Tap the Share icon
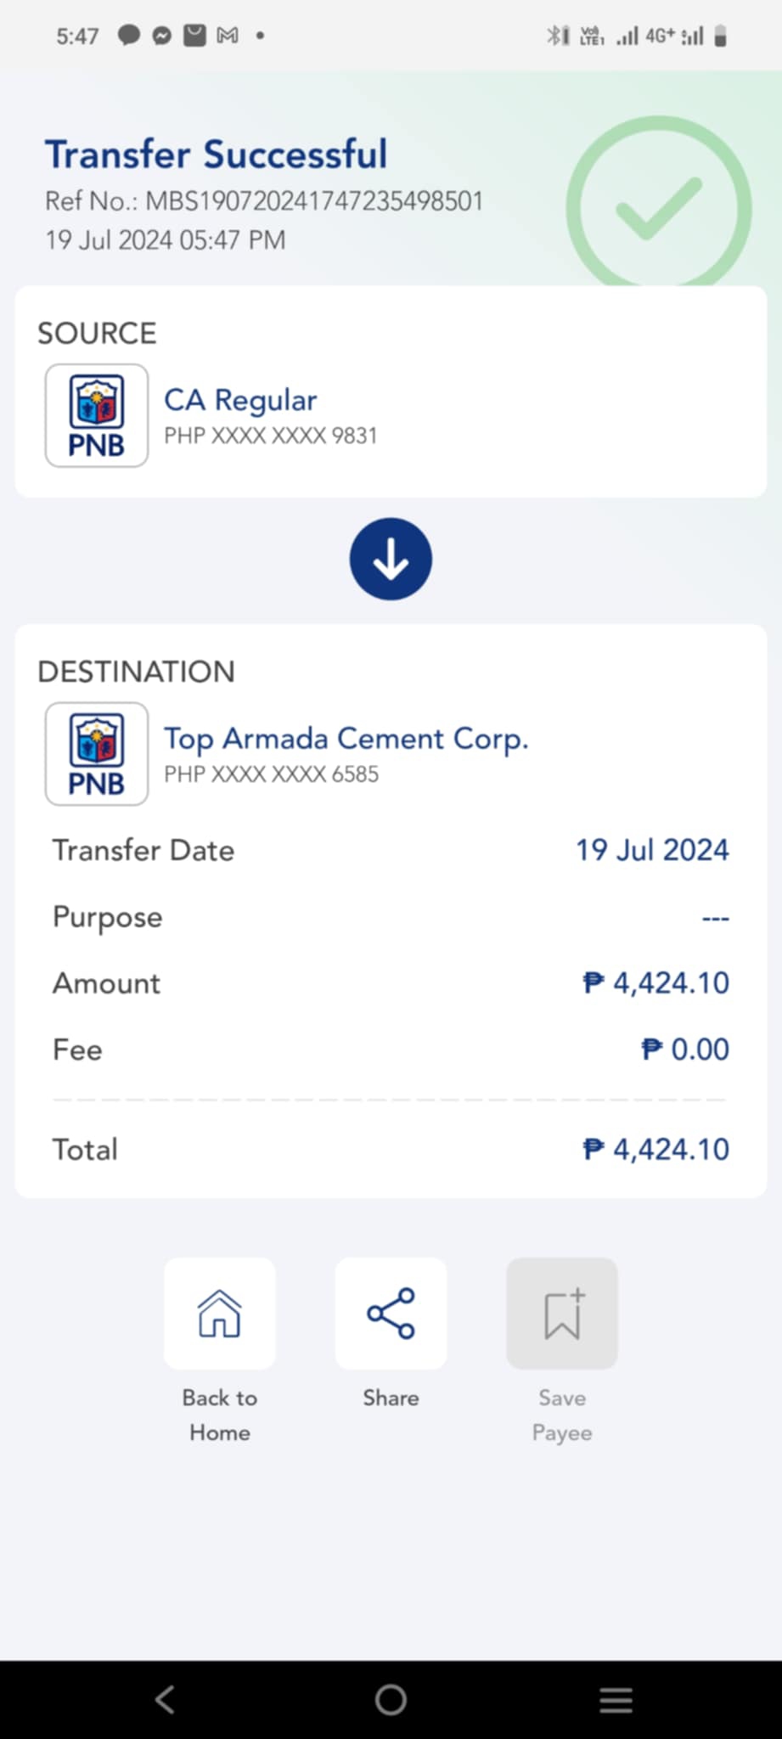The width and height of the screenshot is (782, 1739). [391, 1313]
